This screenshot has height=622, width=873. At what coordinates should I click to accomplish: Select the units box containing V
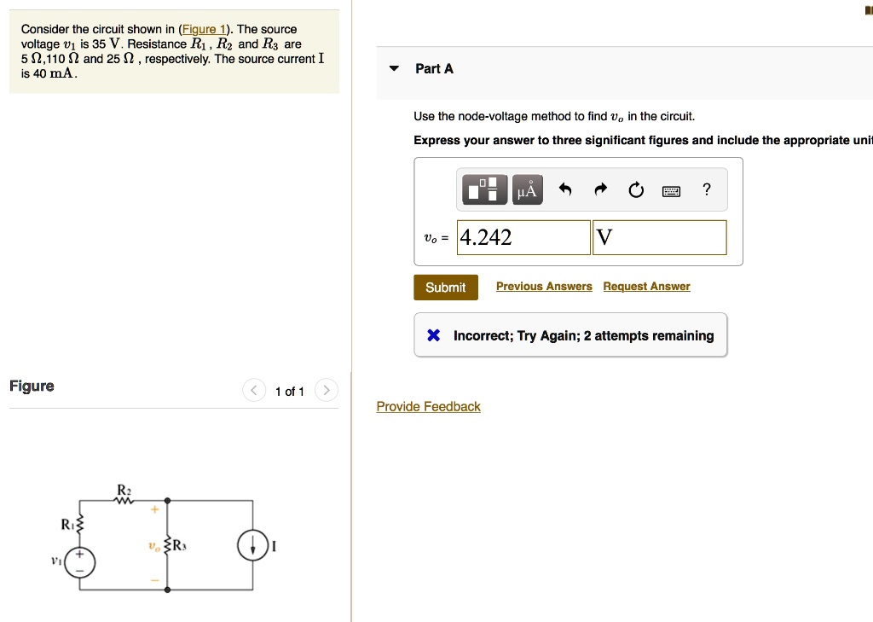point(659,237)
